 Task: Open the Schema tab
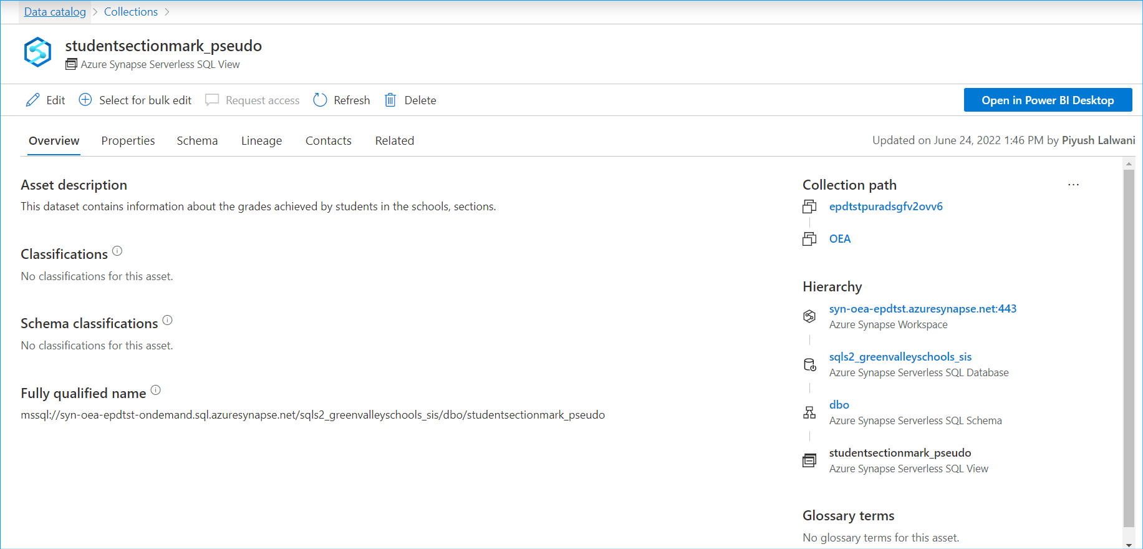197,141
